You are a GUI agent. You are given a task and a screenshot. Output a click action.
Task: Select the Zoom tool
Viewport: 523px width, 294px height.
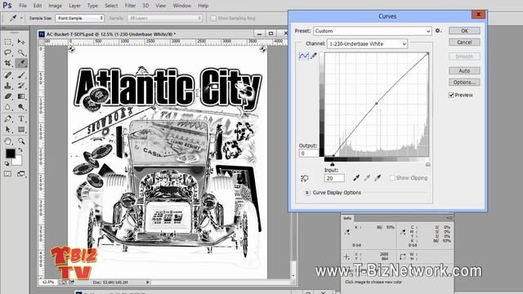click(21, 141)
